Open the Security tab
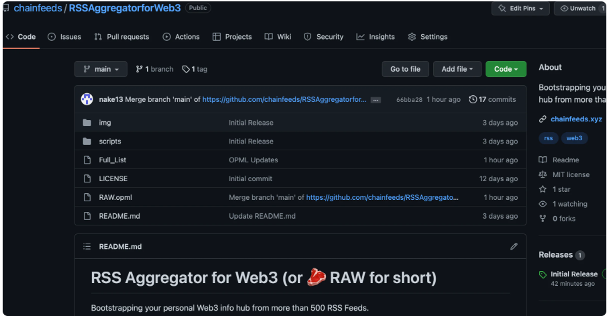Viewport: 607px width, 316px height. 324,37
